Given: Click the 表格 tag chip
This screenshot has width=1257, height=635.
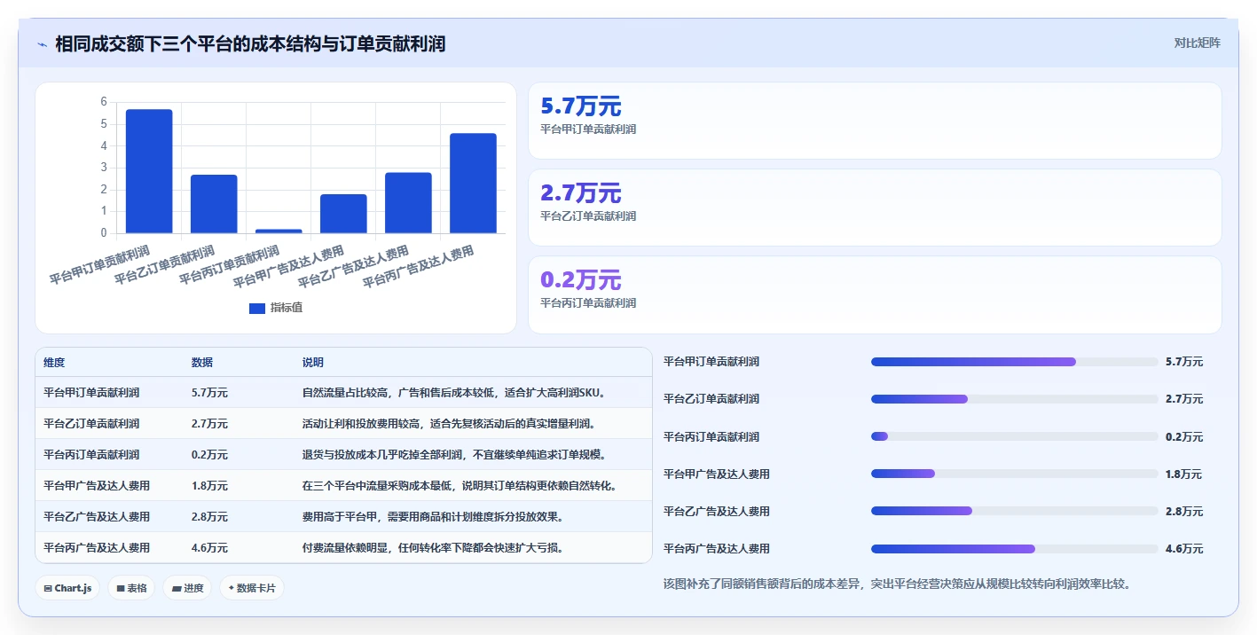Looking at the screenshot, I should tap(131, 588).
